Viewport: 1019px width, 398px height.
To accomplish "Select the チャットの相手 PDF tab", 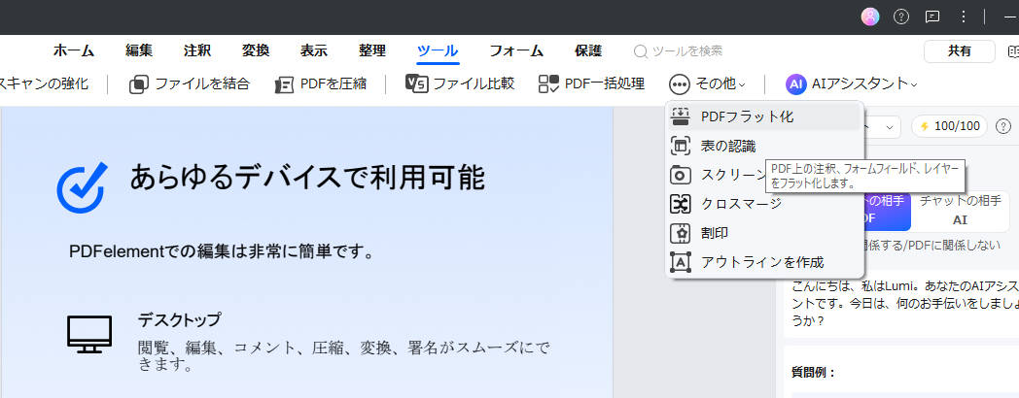I will (887, 211).
